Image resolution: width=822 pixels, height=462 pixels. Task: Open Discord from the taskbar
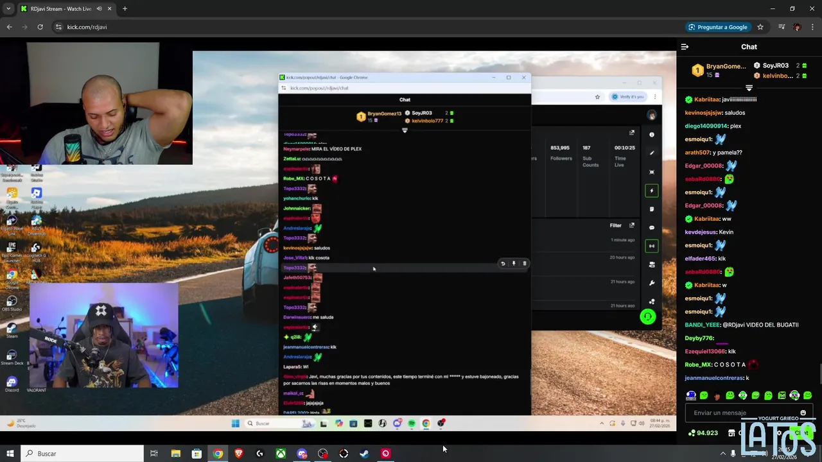[302, 454]
